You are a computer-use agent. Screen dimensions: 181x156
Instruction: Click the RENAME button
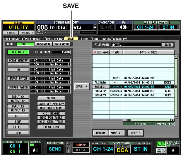click(101, 133)
